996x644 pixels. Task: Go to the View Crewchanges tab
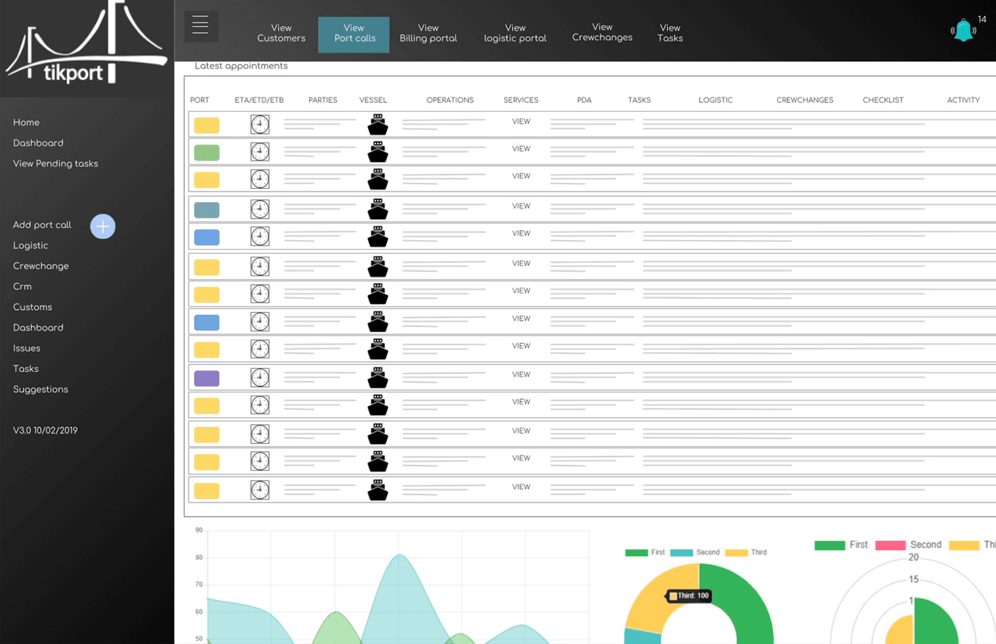point(602,32)
